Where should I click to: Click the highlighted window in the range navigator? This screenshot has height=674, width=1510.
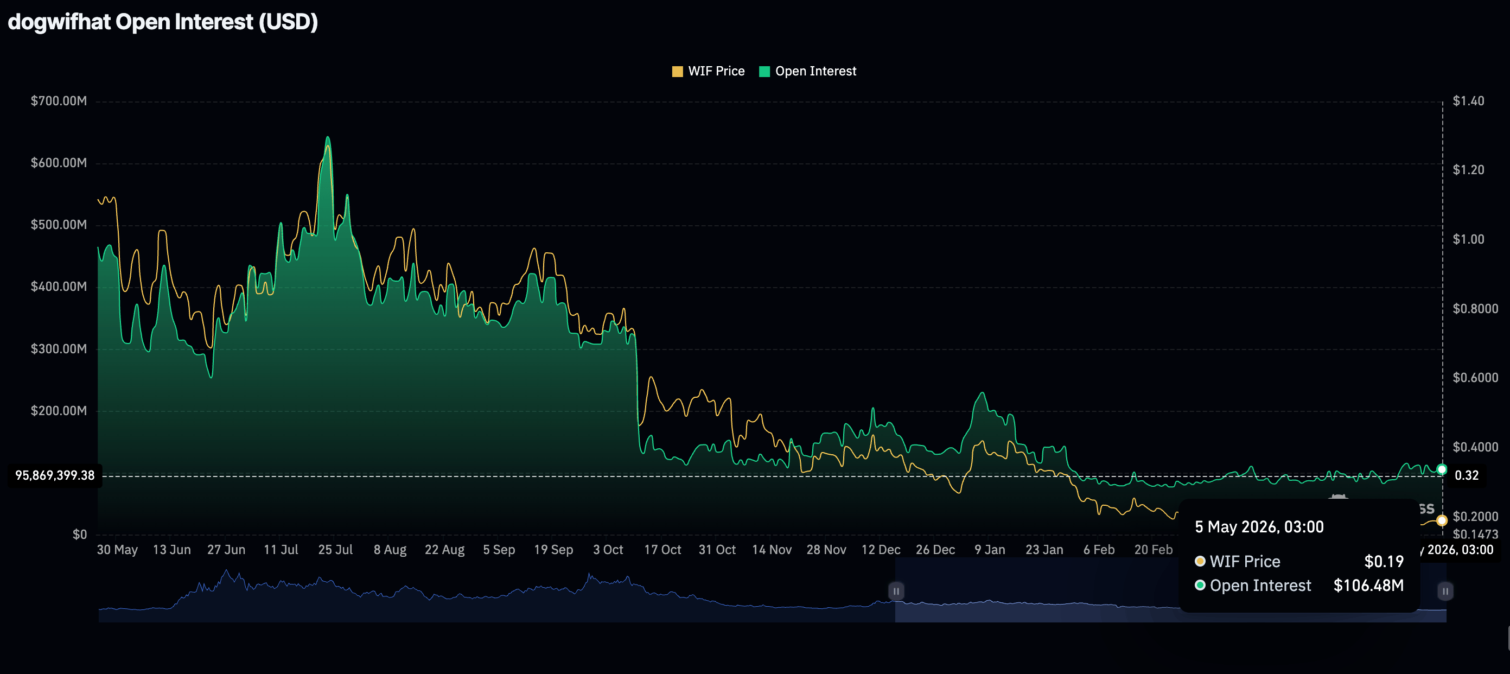[1170, 590]
